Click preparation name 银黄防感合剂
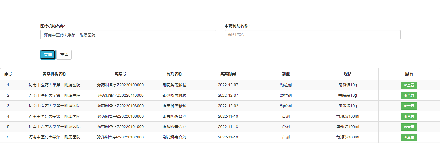 point(174,116)
